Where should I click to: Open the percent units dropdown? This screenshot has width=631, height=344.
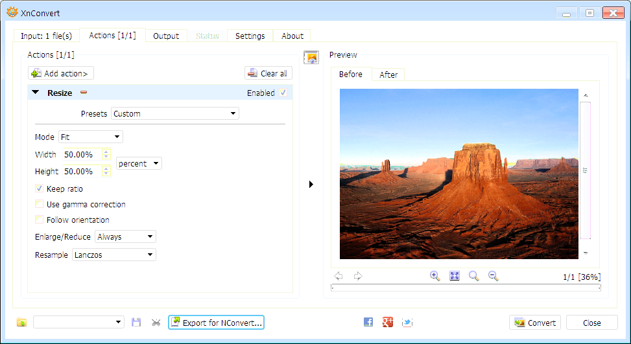coord(139,163)
